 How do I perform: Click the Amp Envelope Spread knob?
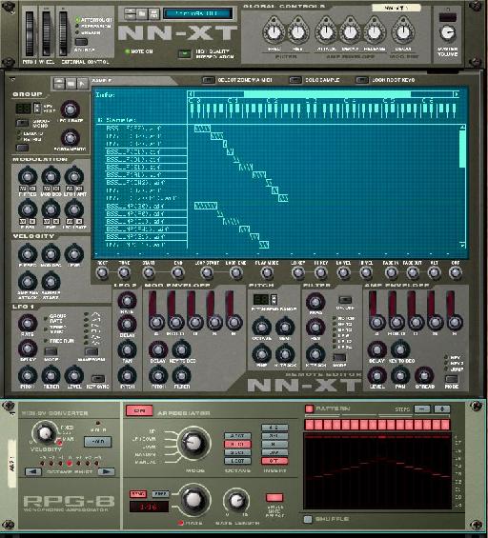424,376
